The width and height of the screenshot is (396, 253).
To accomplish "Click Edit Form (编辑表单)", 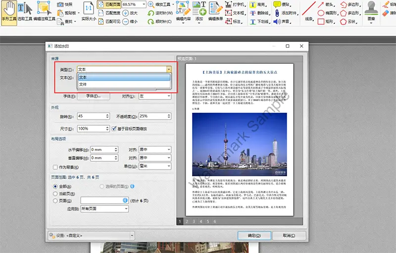I will (x=215, y=11).
